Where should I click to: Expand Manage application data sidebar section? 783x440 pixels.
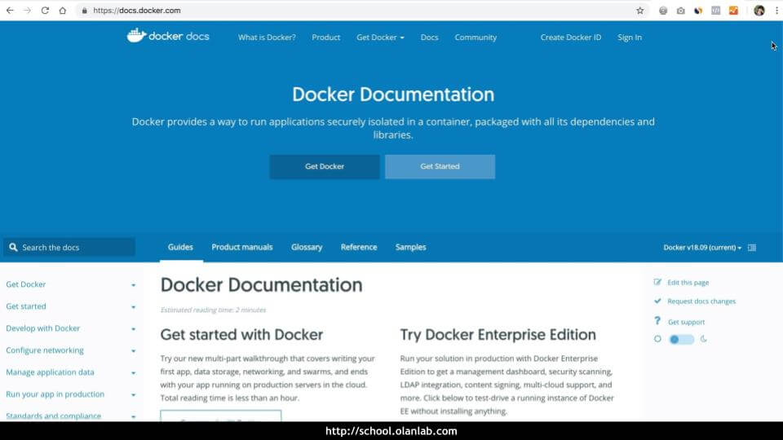(x=133, y=372)
